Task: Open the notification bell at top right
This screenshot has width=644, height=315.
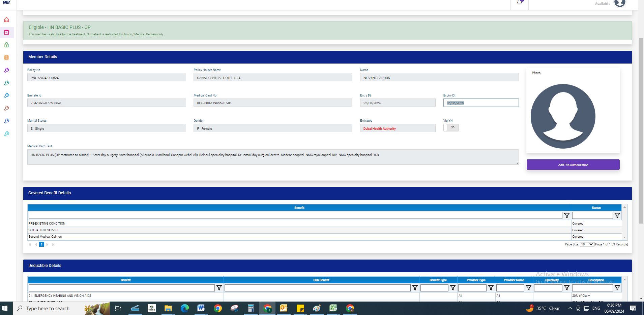Action: [x=520, y=2]
